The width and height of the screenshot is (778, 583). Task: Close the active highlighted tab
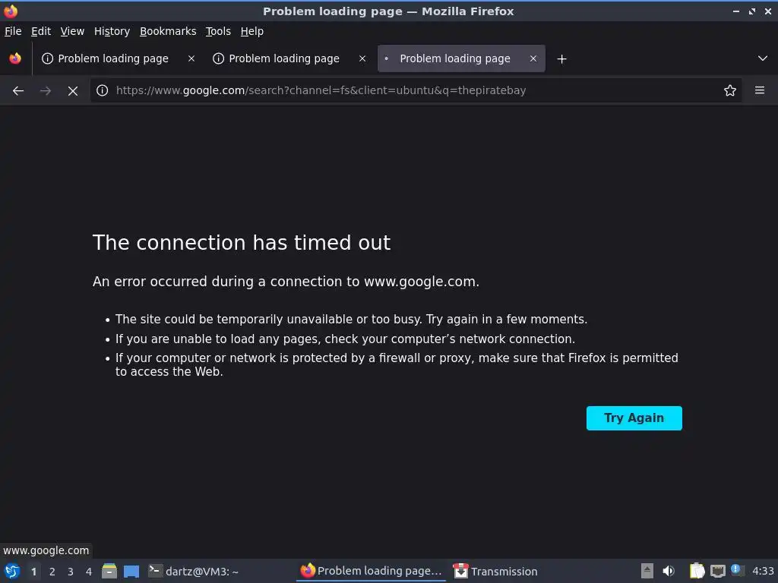pos(533,58)
